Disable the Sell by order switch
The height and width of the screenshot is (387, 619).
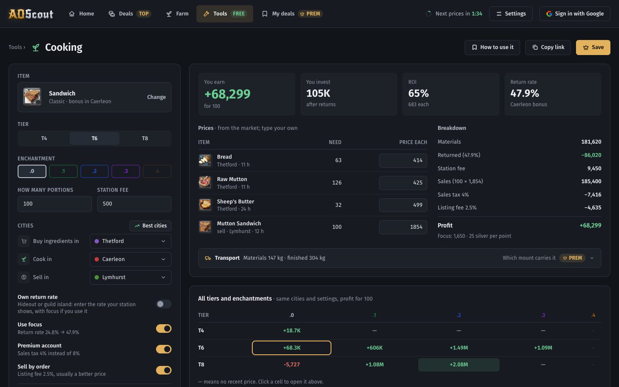[164, 370]
